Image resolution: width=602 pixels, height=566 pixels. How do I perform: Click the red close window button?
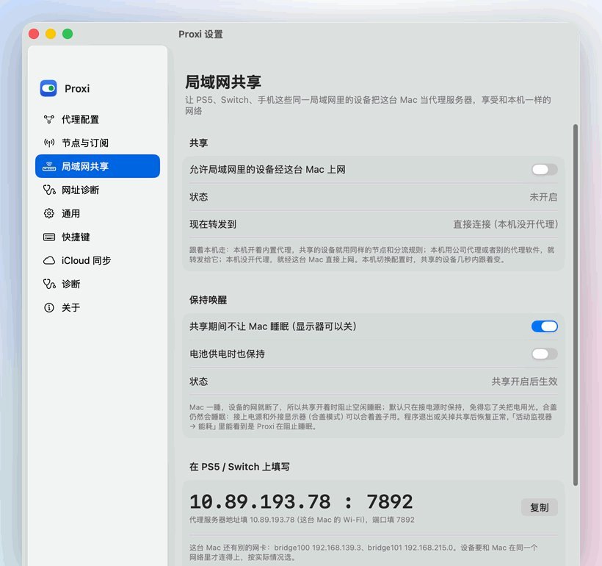[x=34, y=34]
